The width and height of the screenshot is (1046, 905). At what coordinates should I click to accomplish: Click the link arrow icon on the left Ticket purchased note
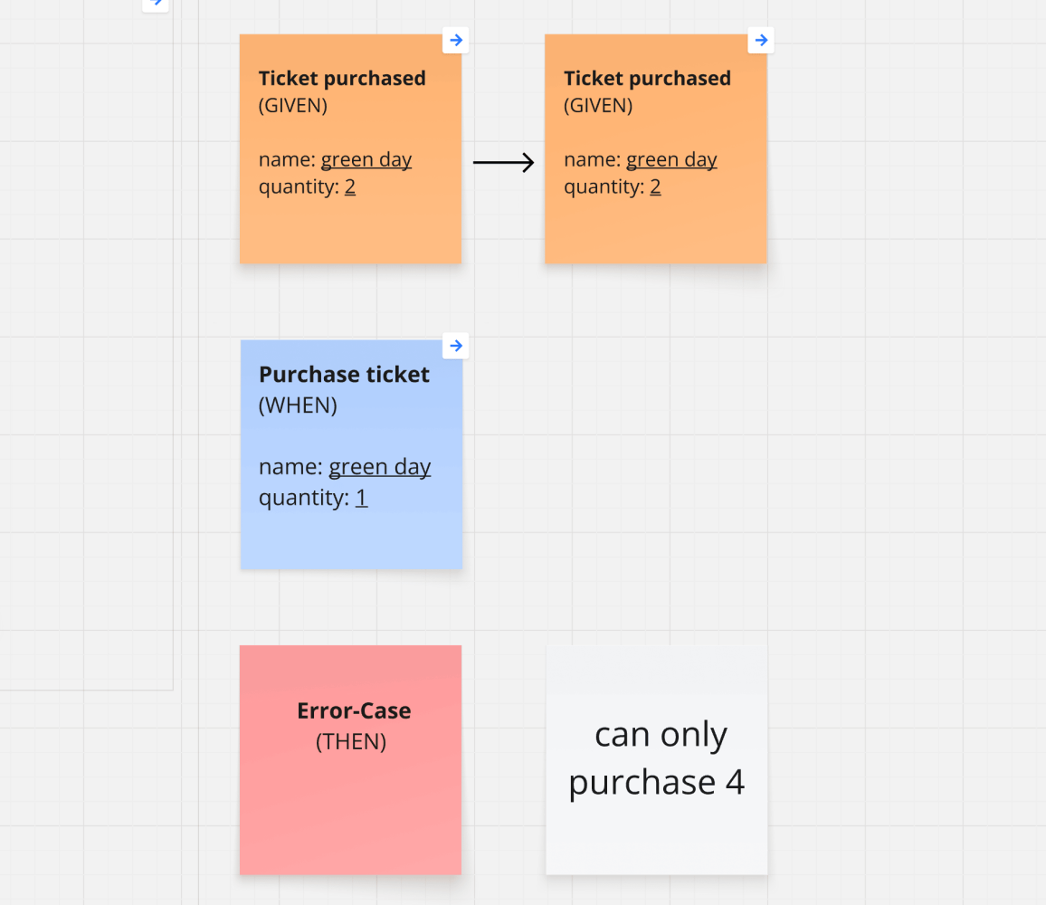pos(456,40)
